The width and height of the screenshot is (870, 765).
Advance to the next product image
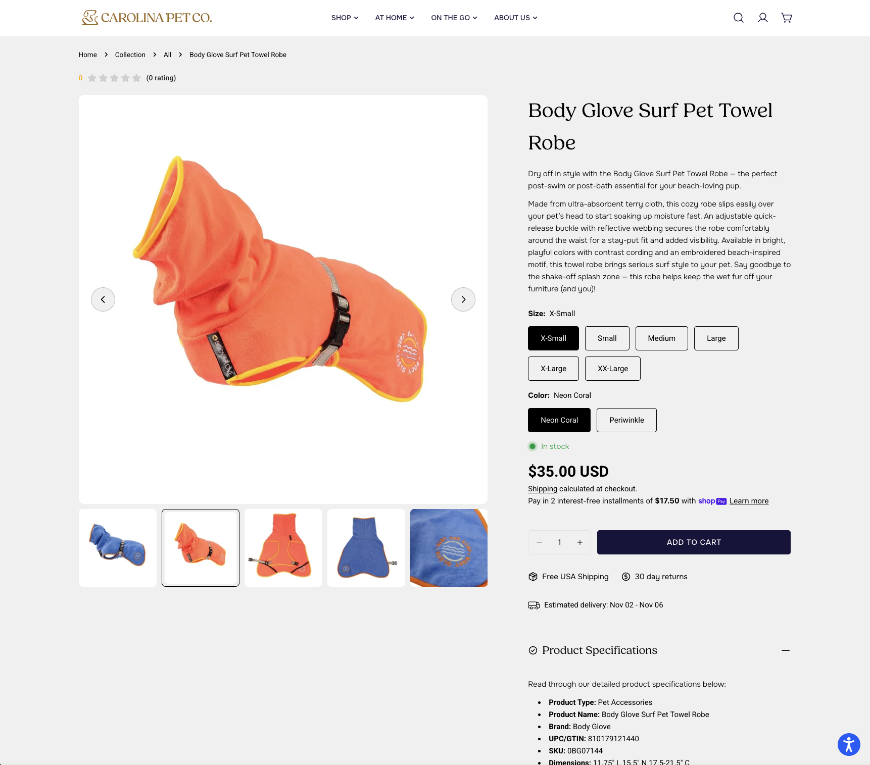[463, 299]
